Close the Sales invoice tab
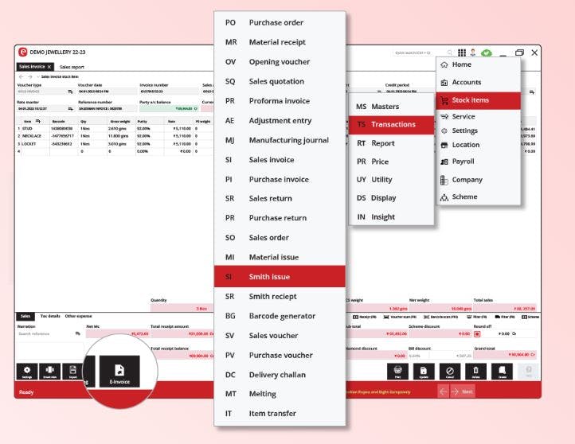Image resolution: width=575 pixels, height=444 pixels. coord(49,67)
